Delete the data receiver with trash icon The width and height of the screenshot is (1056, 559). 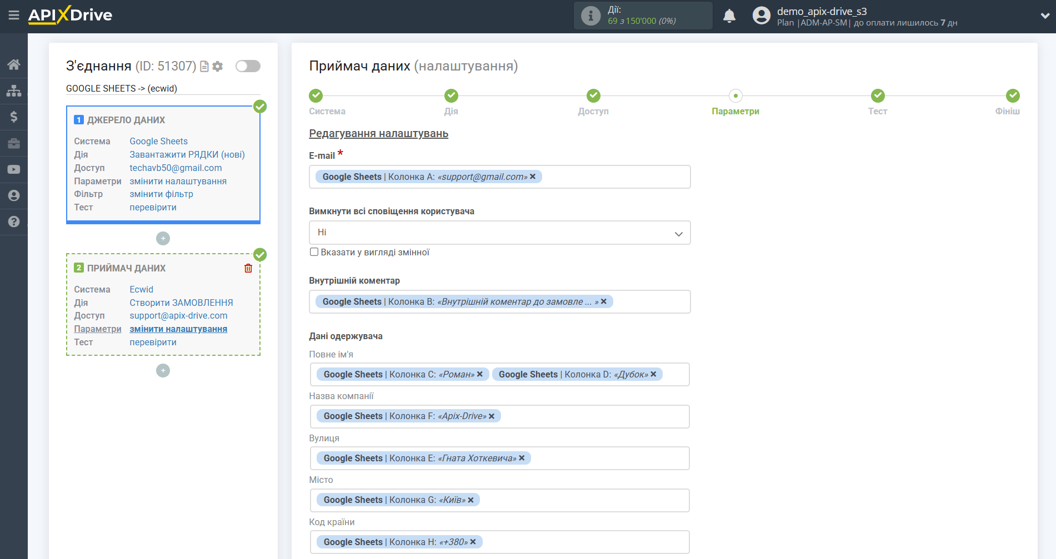(x=248, y=268)
